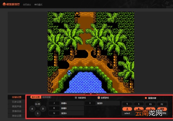Click the 连发B label
This screenshot has height=121, width=173.
pyautogui.click(x=100, y=103)
